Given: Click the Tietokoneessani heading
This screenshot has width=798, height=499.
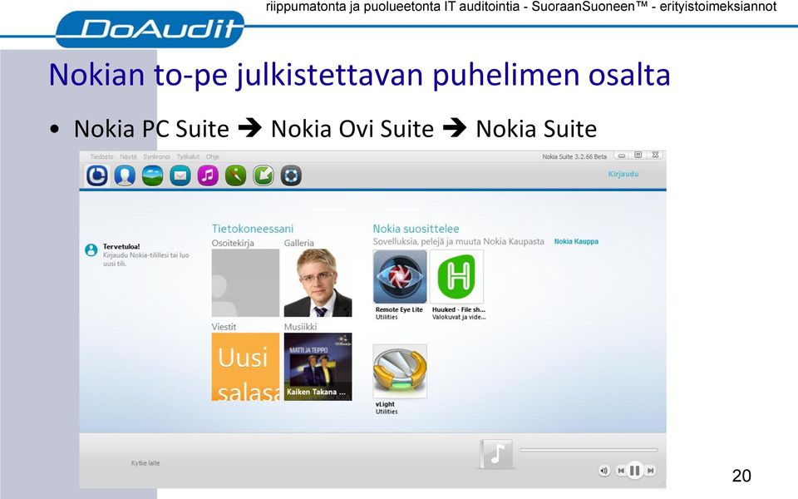Looking at the screenshot, I should point(253,229).
